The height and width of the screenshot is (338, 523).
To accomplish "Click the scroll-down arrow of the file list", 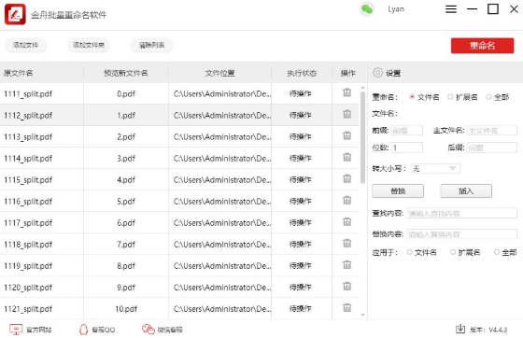I will tap(362, 315).
